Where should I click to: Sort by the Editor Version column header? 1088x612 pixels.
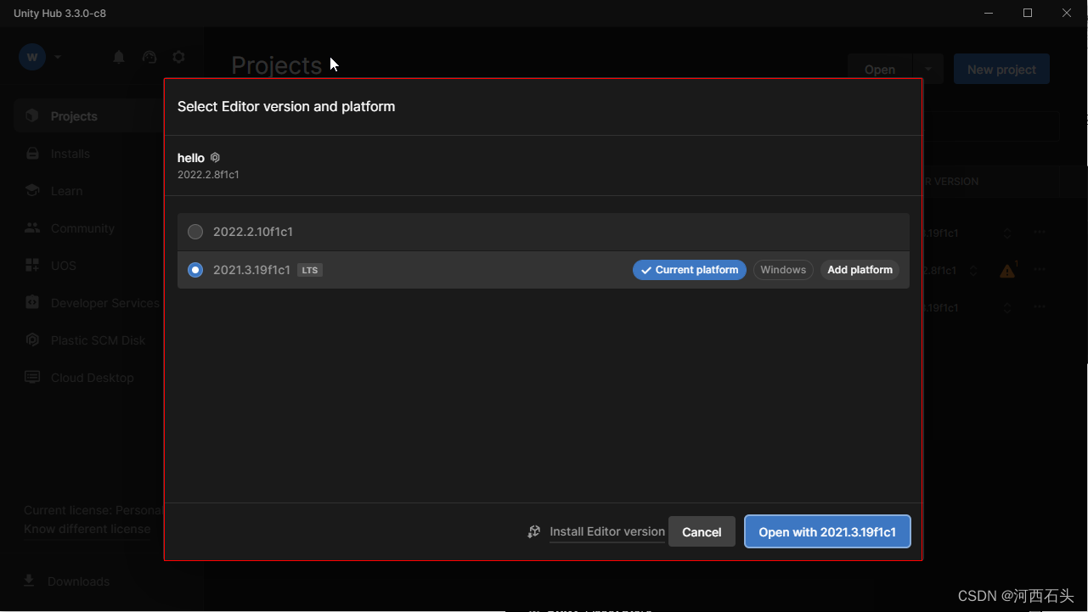950,182
